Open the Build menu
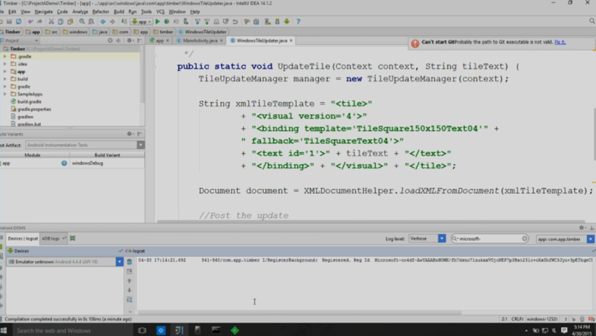 119,12
